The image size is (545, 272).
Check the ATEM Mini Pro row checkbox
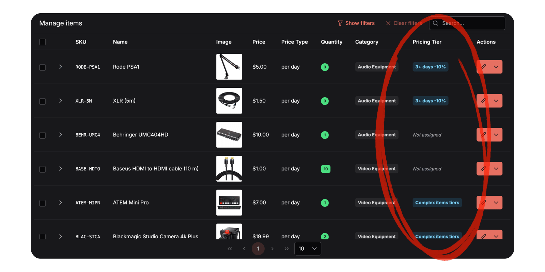pyautogui.click(x=43, y=203)
